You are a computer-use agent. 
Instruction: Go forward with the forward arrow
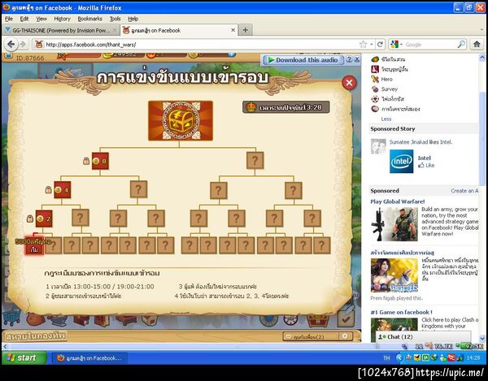pos(23,45)
